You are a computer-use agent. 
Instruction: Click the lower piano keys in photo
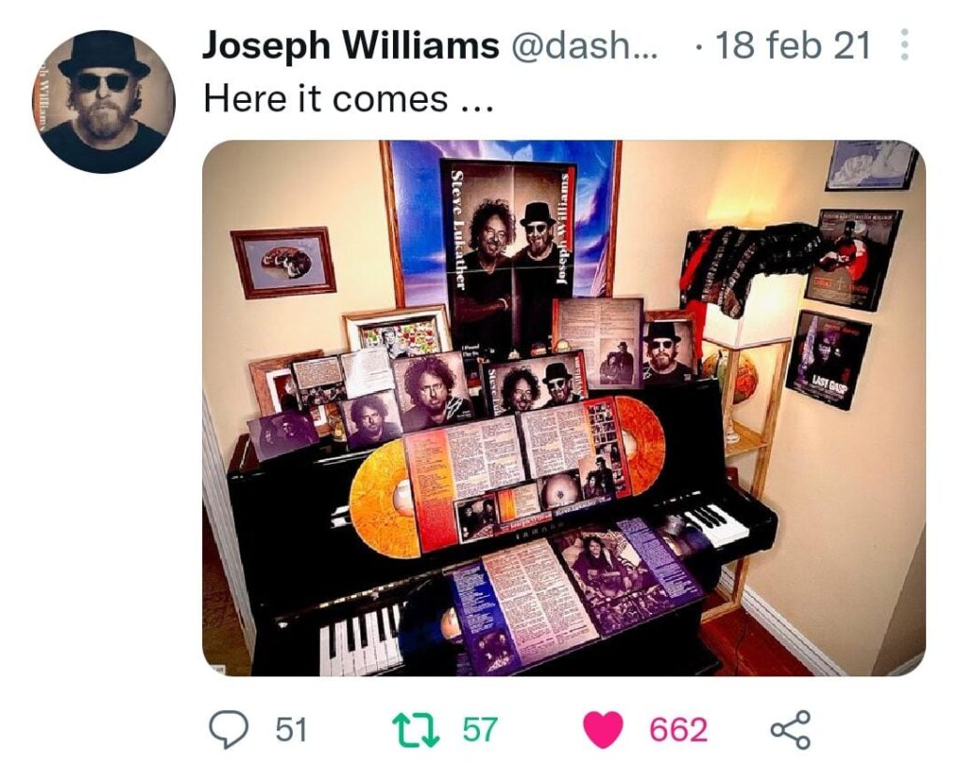360,638
